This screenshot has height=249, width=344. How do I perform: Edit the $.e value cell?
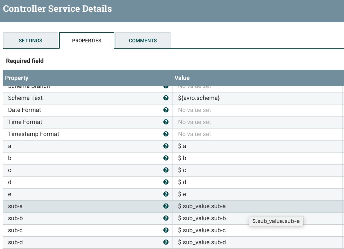tap(257, 194)
